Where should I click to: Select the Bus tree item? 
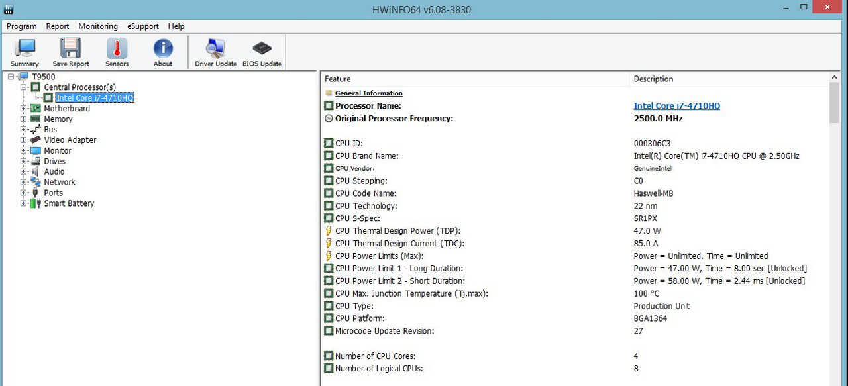50,130
